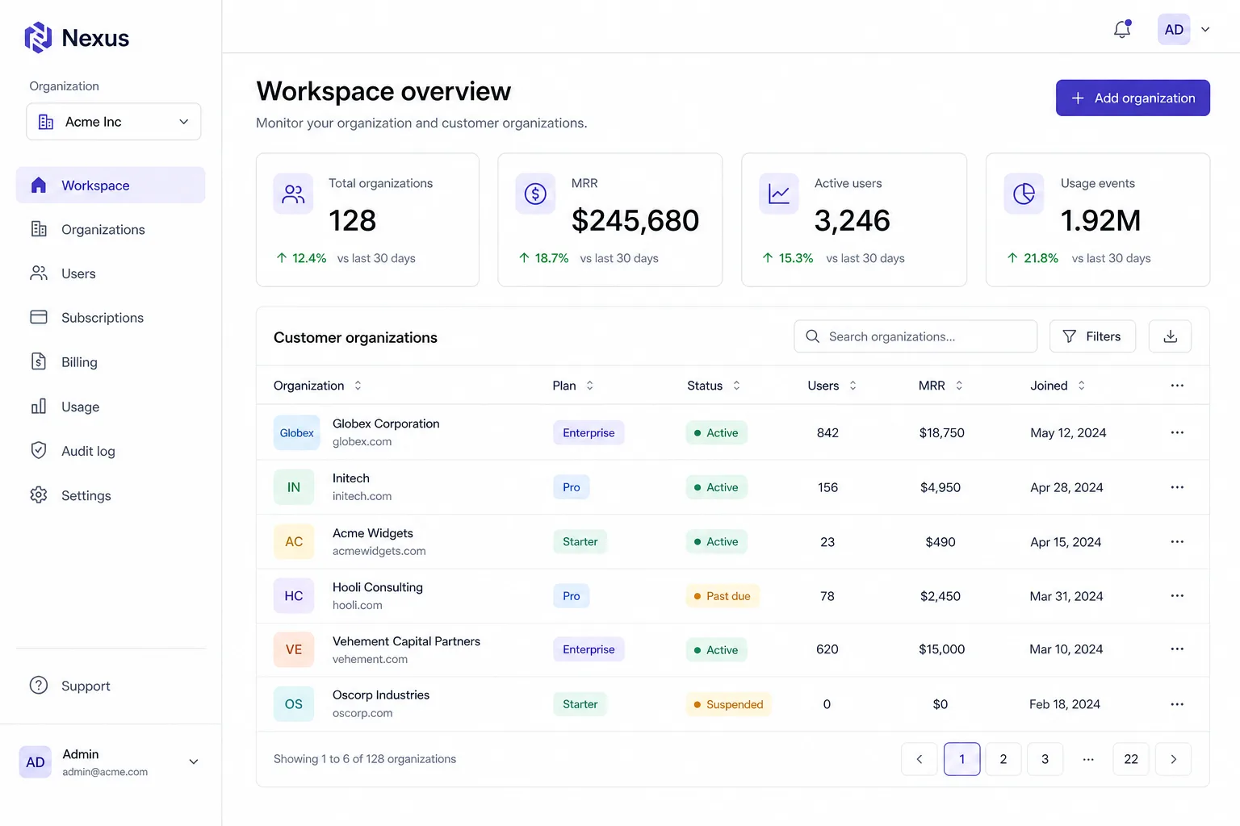Click the Past due status badge
This screenshot has height=826, width=1240.
[722, 596]
